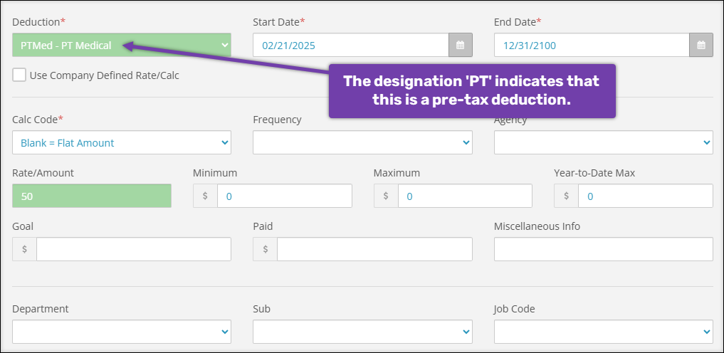Expand the Calc Code dropdown
724x353 pixels.
coord(121,142)
